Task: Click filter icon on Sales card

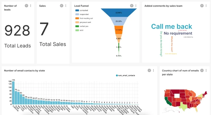Action: click(61, 6)
